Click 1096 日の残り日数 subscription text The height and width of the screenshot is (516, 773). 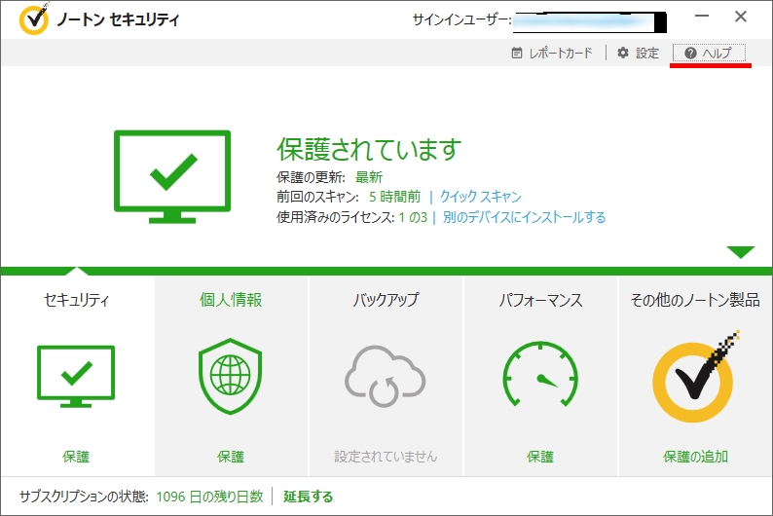pos(209,497)
